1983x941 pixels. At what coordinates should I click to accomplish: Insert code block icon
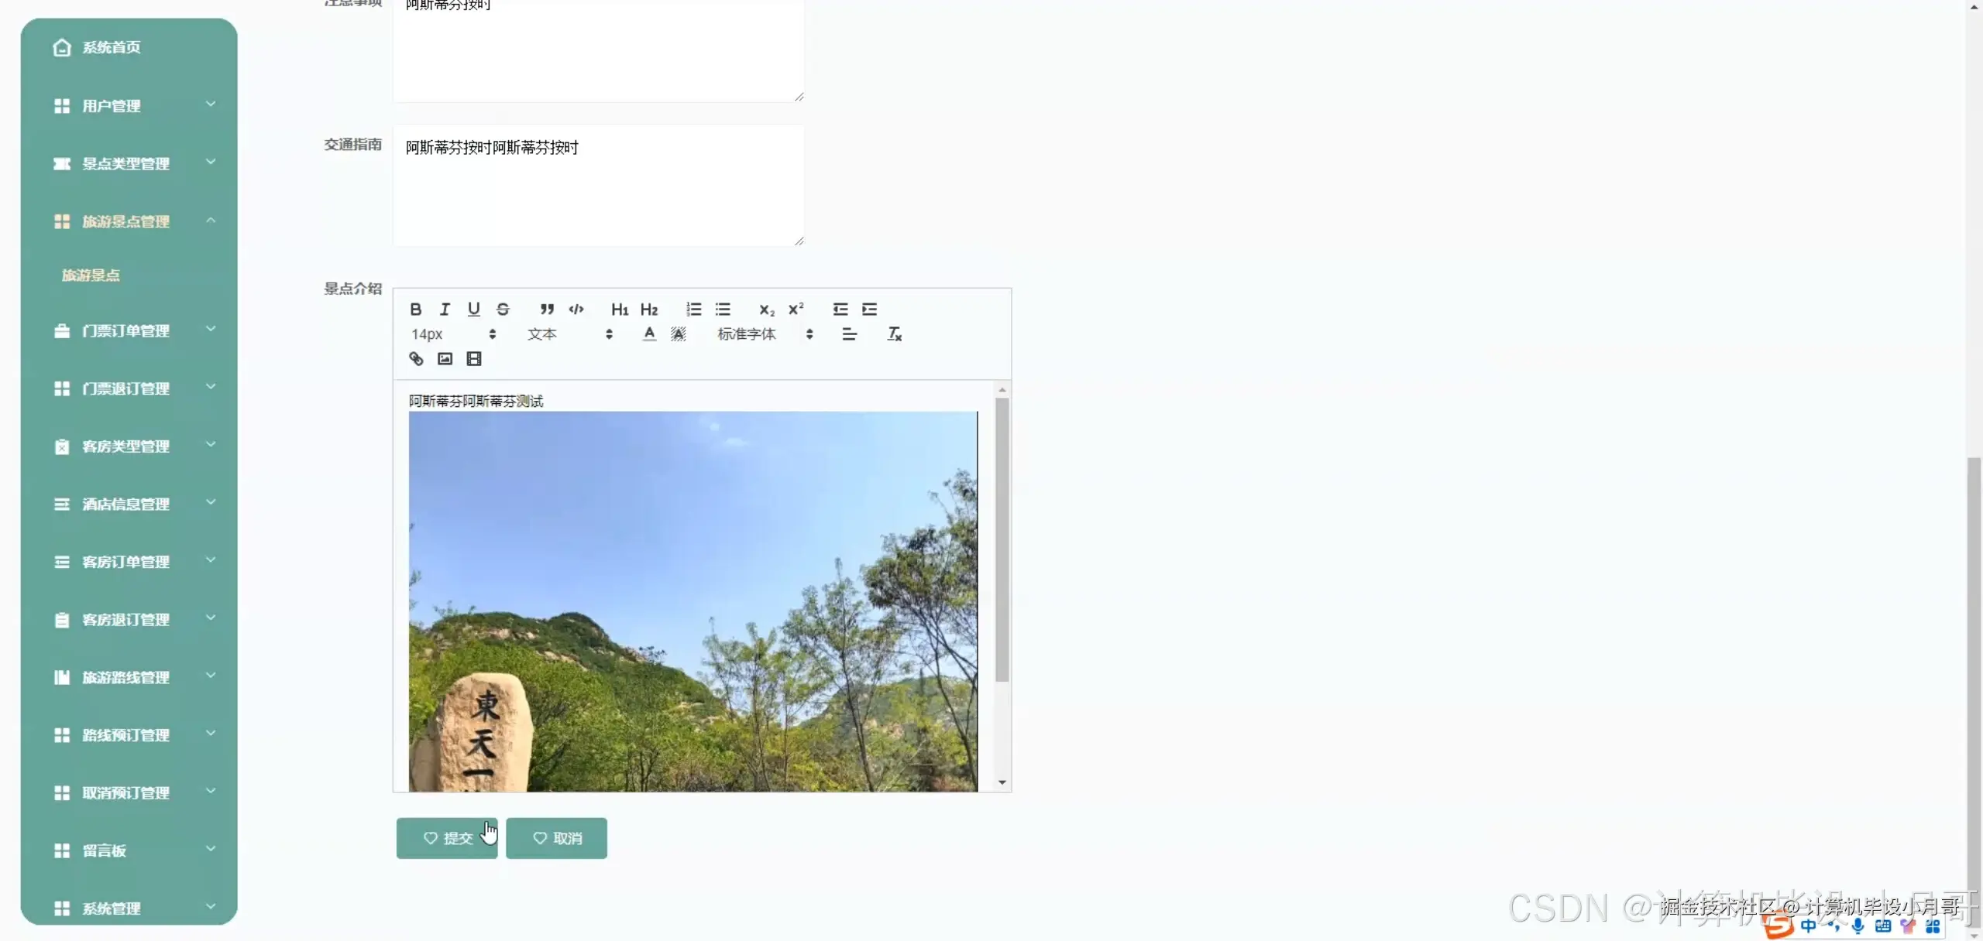click(x=576, y=310)
